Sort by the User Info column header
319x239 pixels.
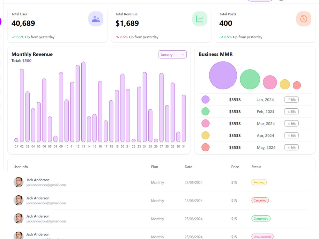21,167
